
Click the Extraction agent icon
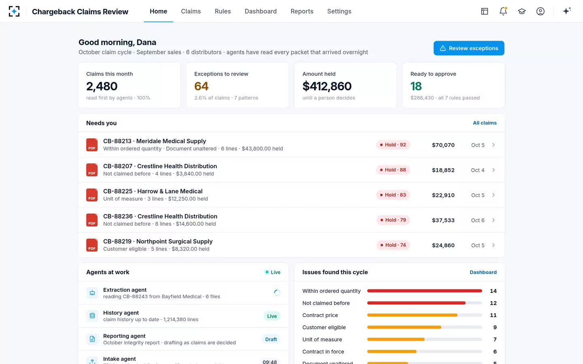point(92,293)
